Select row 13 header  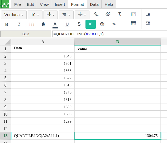tap(5, 136)
